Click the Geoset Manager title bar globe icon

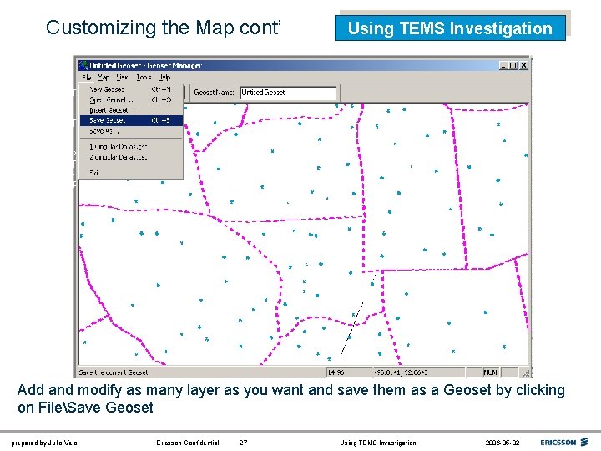[x=83, y=66]
